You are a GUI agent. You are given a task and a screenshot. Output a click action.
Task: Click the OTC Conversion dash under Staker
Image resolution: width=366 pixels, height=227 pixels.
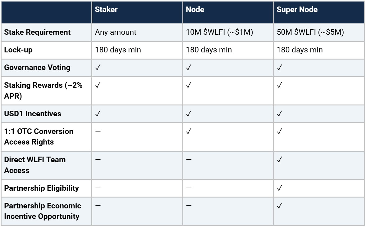pos(98,131)
